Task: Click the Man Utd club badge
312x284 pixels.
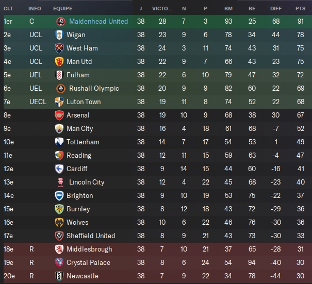Action: [x=59, y=62]
